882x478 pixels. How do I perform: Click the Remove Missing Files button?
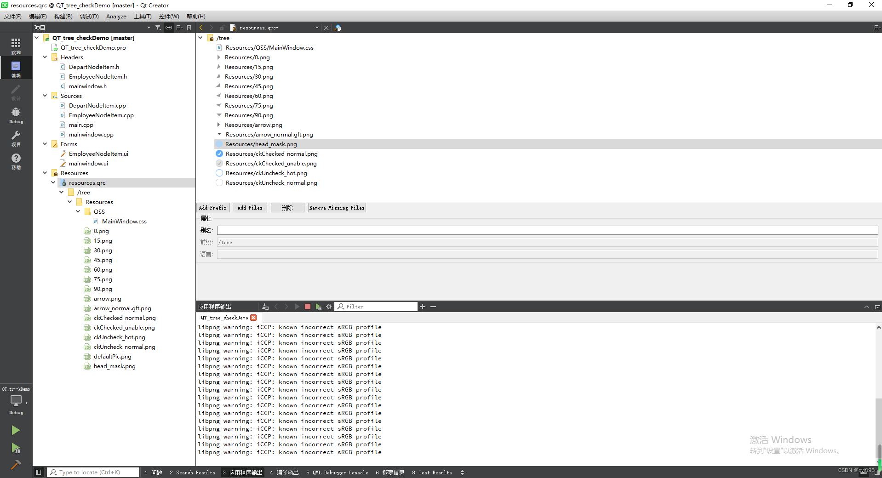(337, 208)
